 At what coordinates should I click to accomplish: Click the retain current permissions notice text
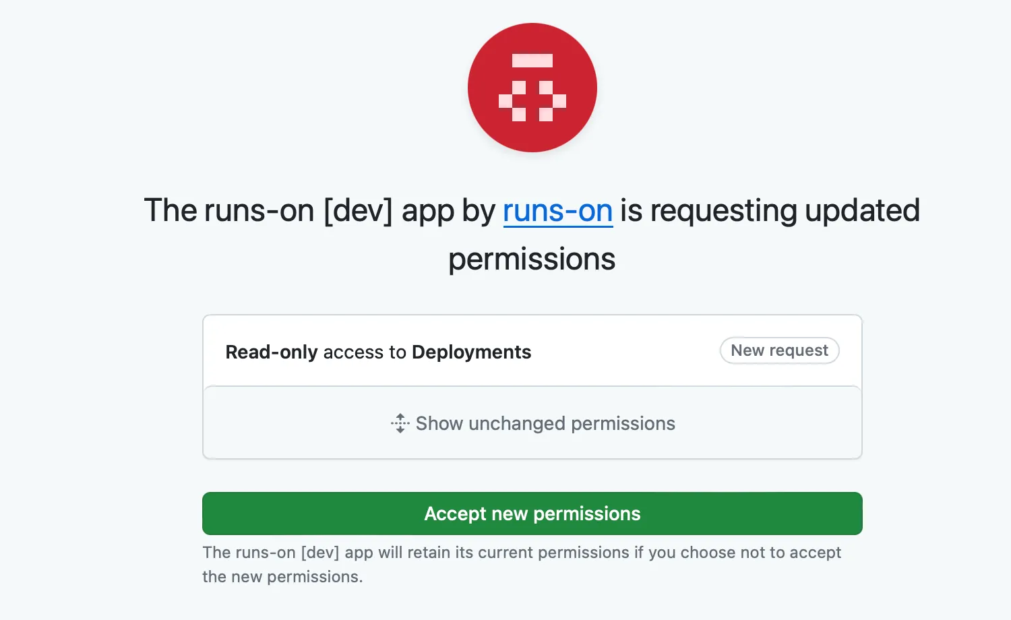522,565
